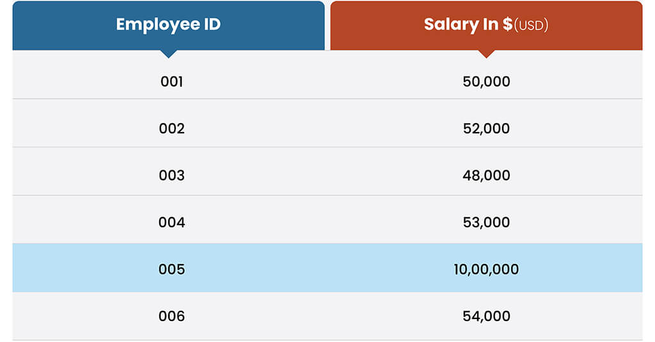Select employee ID 006 cell
The image size is (655, 342).
[171, 316]
